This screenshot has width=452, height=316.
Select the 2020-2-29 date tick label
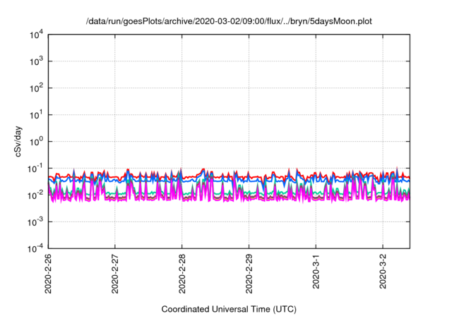[249, 274]
